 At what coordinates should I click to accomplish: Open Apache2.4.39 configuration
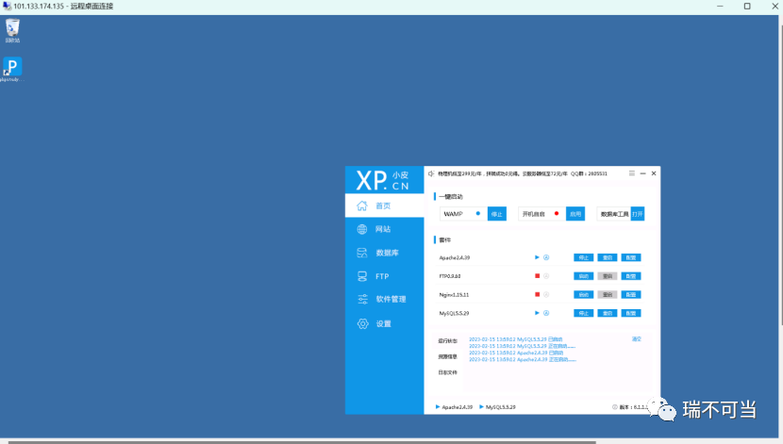pyautogui.click(x=631, y=257)
